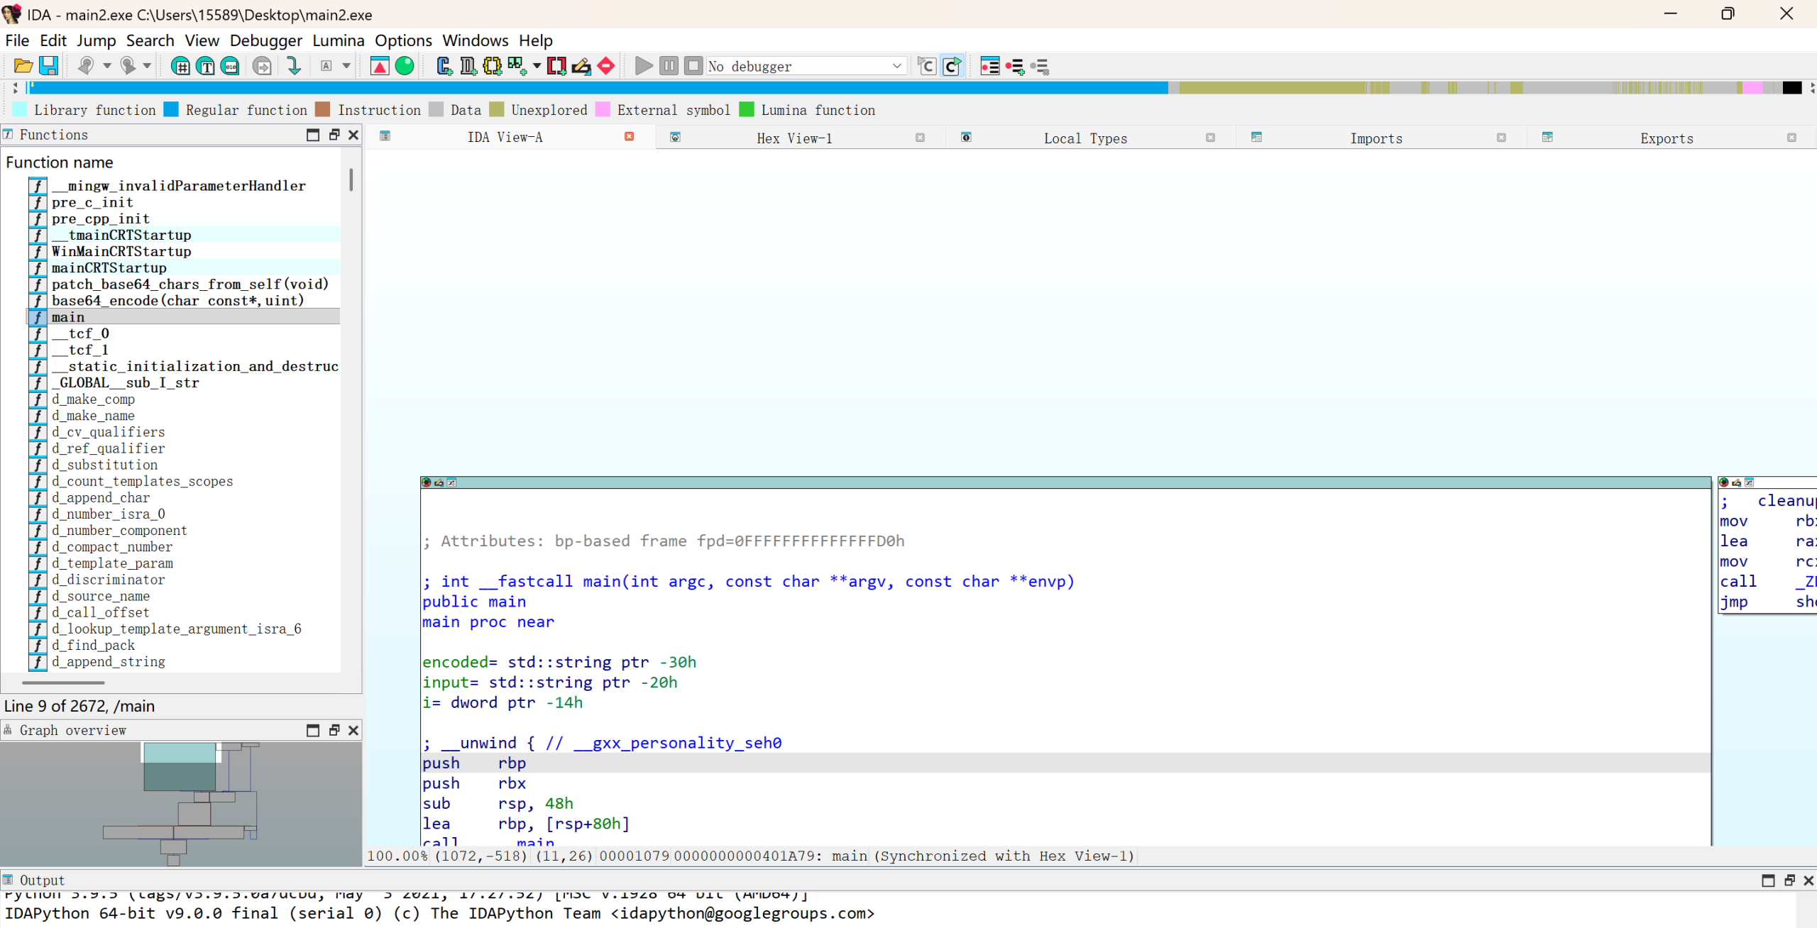The width and height of the screenshot is (1817, 928).
Task: Open the Debugger menu
Action: point(265,40)
